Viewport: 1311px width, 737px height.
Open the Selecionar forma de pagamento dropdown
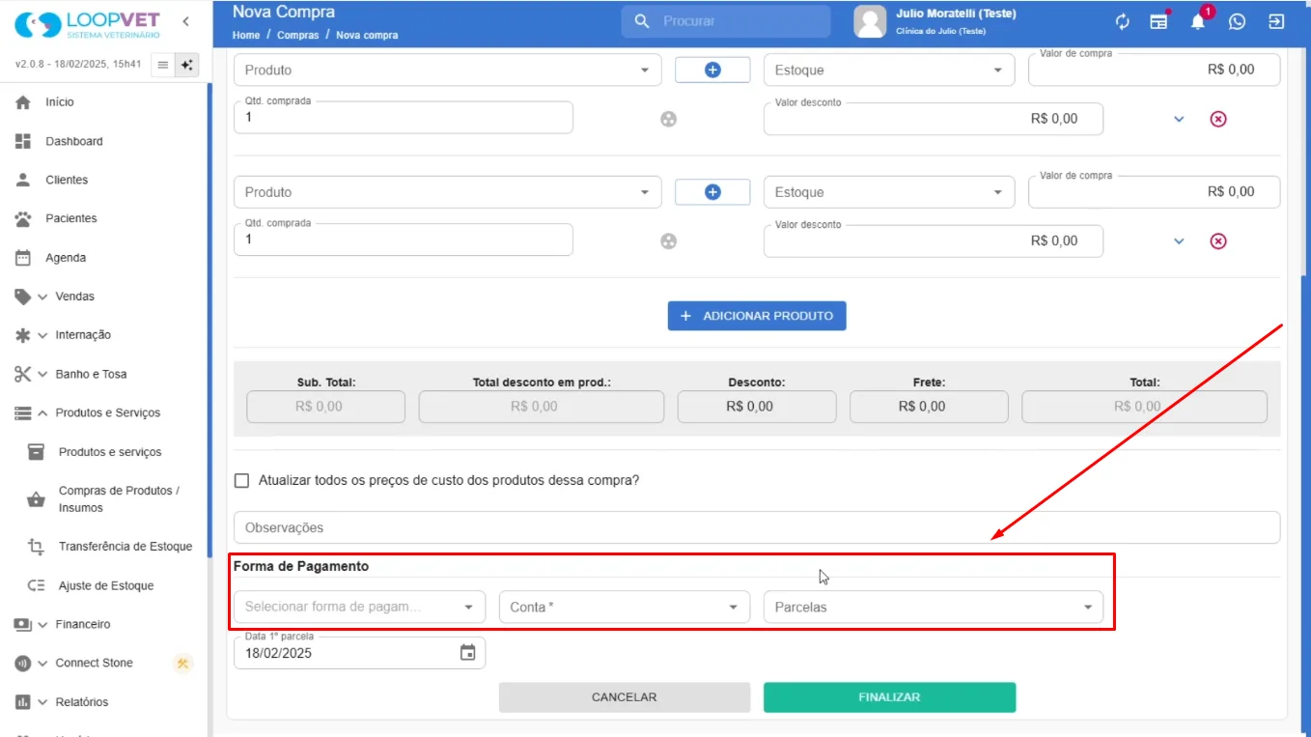(x=359, y=607)
